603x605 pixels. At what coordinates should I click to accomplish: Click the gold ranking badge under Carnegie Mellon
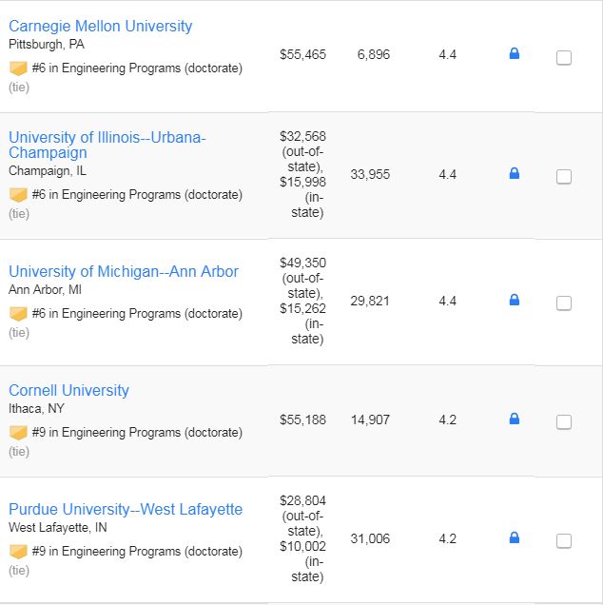[x=18, y=68]
